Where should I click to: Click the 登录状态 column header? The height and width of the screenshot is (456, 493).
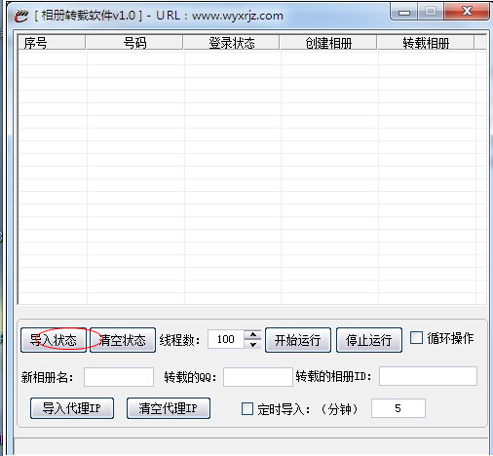pyautogui.click(x=232, y=43)
